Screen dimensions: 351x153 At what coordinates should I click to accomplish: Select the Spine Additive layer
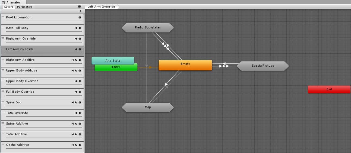coord(42,125)
